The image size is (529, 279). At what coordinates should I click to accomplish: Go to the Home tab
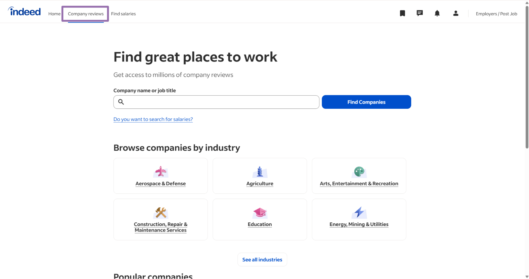point(54,14)
